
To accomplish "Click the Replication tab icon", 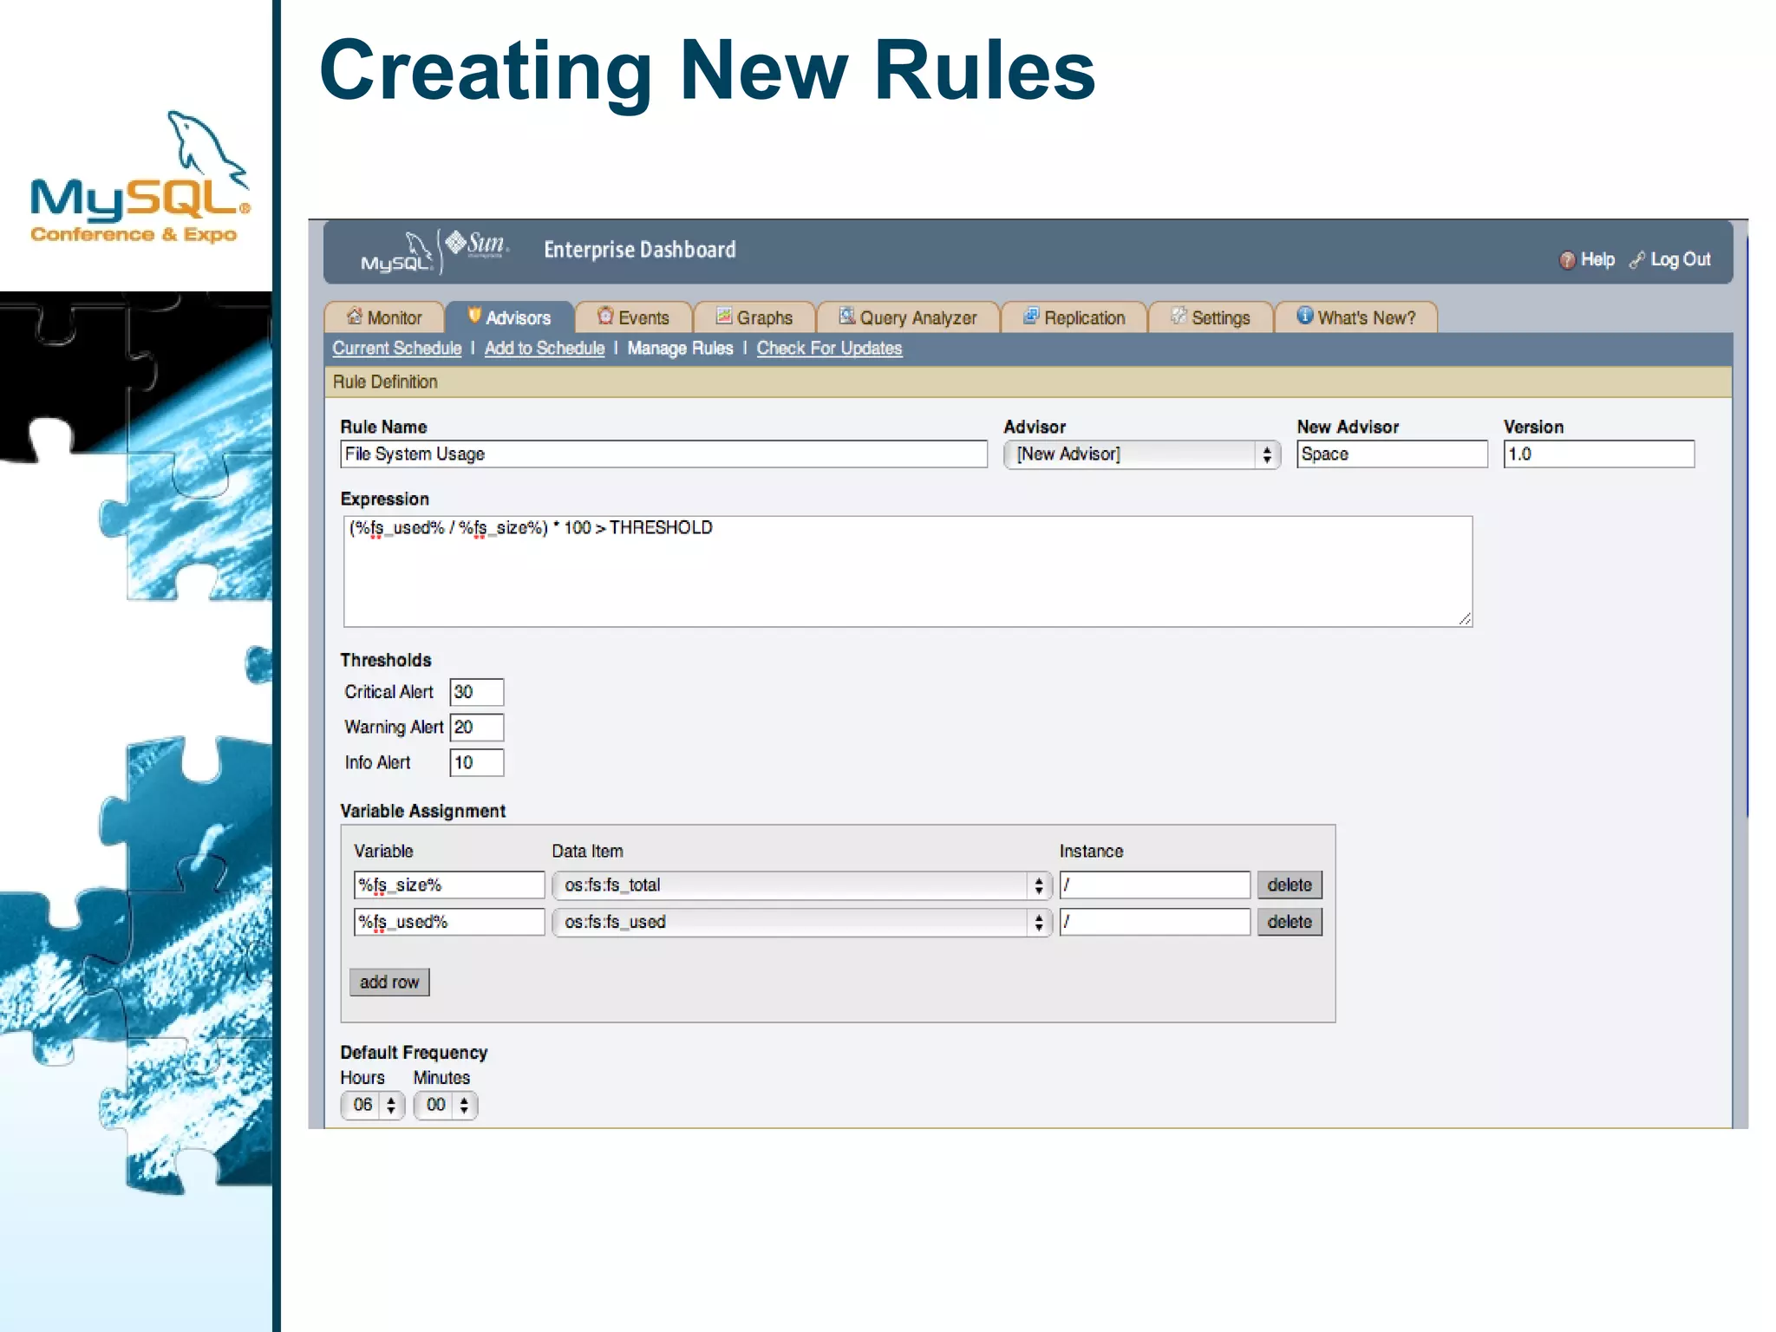I will coord(1031,316).
